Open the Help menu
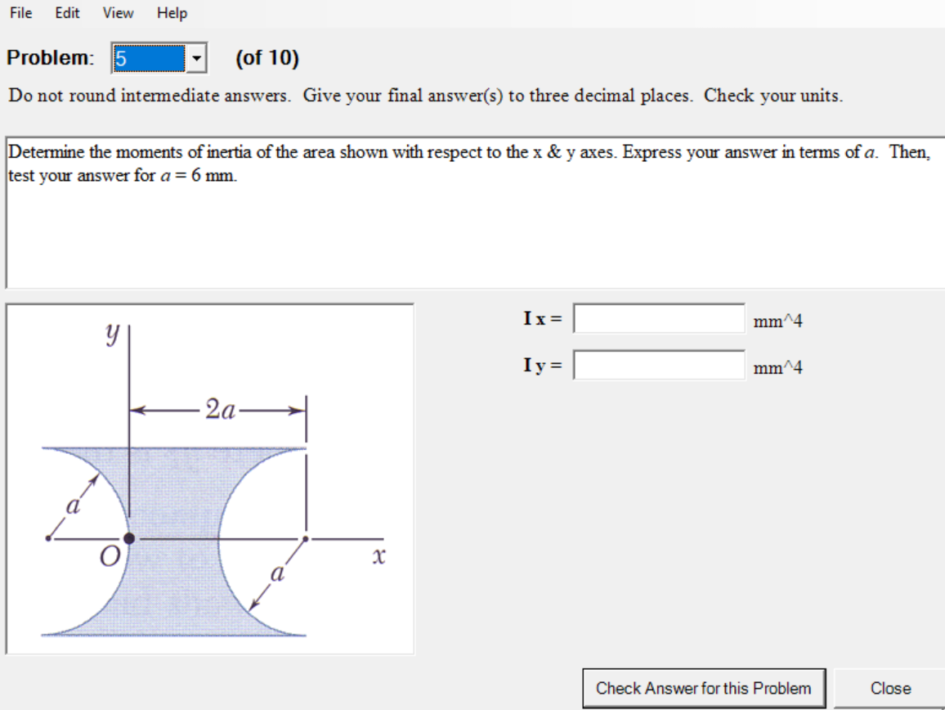This screenshot has width=945, height=710. tap(172, 12)
